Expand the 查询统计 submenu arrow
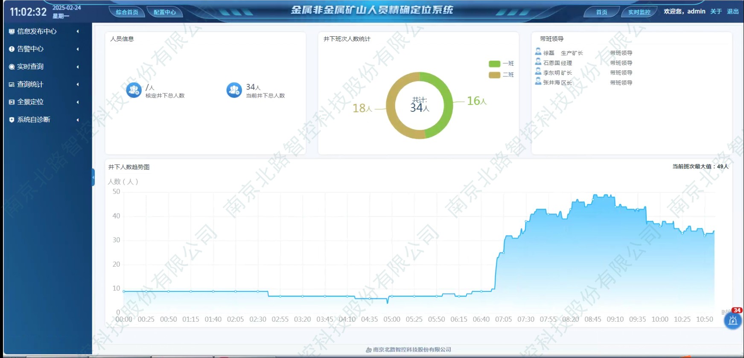 [x=78, y=84]
